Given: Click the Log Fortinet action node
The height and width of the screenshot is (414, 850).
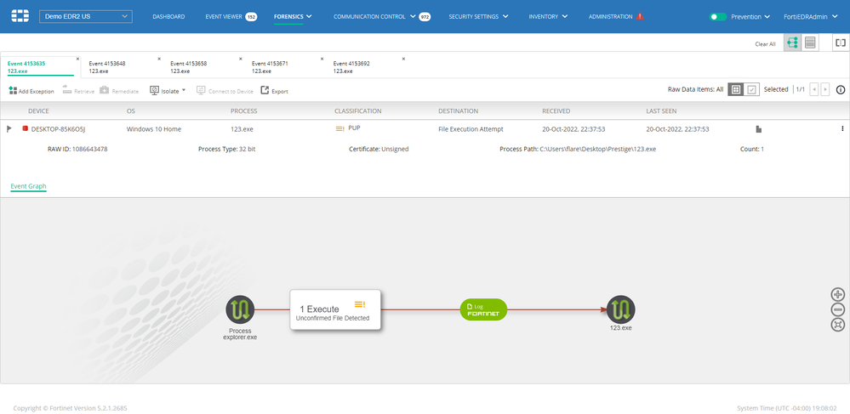Looking at the screenshot, I should click(483, 309).
